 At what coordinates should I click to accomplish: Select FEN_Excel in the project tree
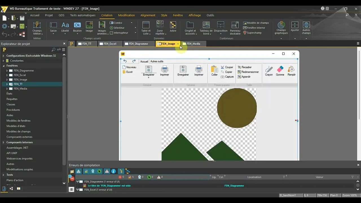[x=20, y=75]
